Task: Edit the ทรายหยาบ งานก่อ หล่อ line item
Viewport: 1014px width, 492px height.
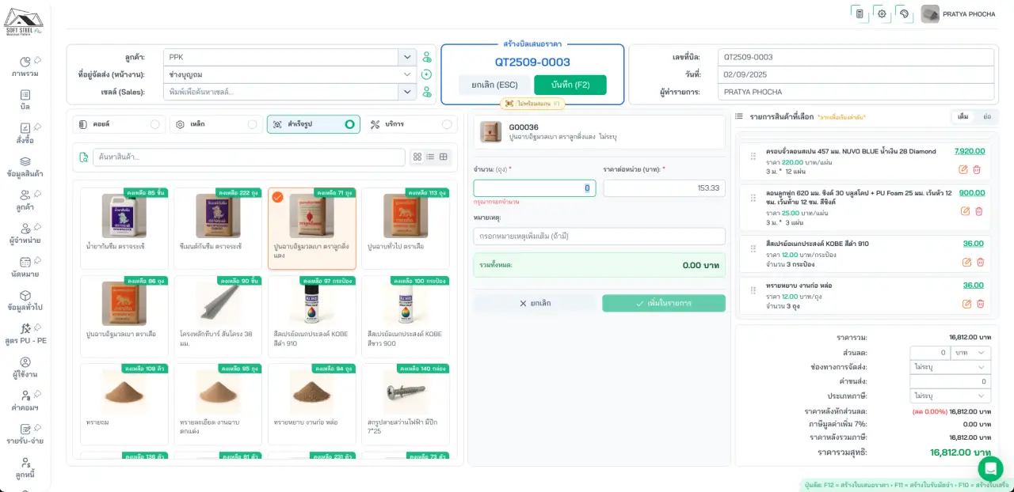Action: tap(966, 304)
